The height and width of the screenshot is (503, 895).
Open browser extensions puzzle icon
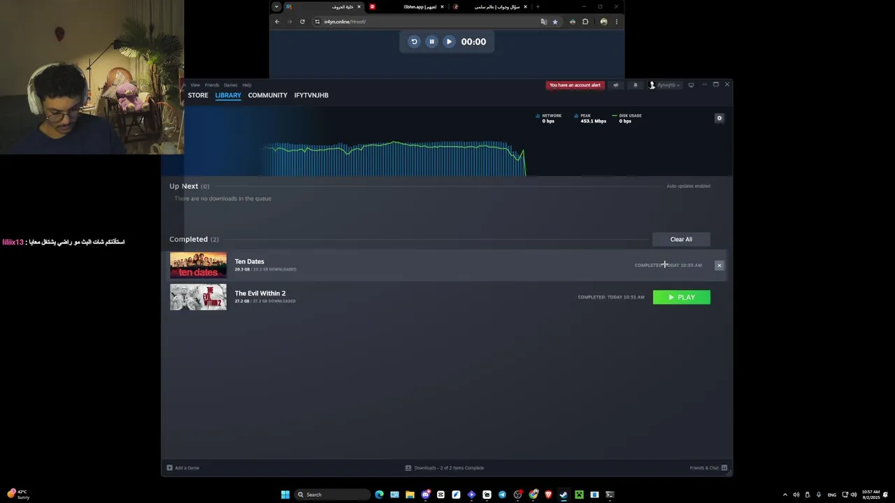tap(585, 22)
